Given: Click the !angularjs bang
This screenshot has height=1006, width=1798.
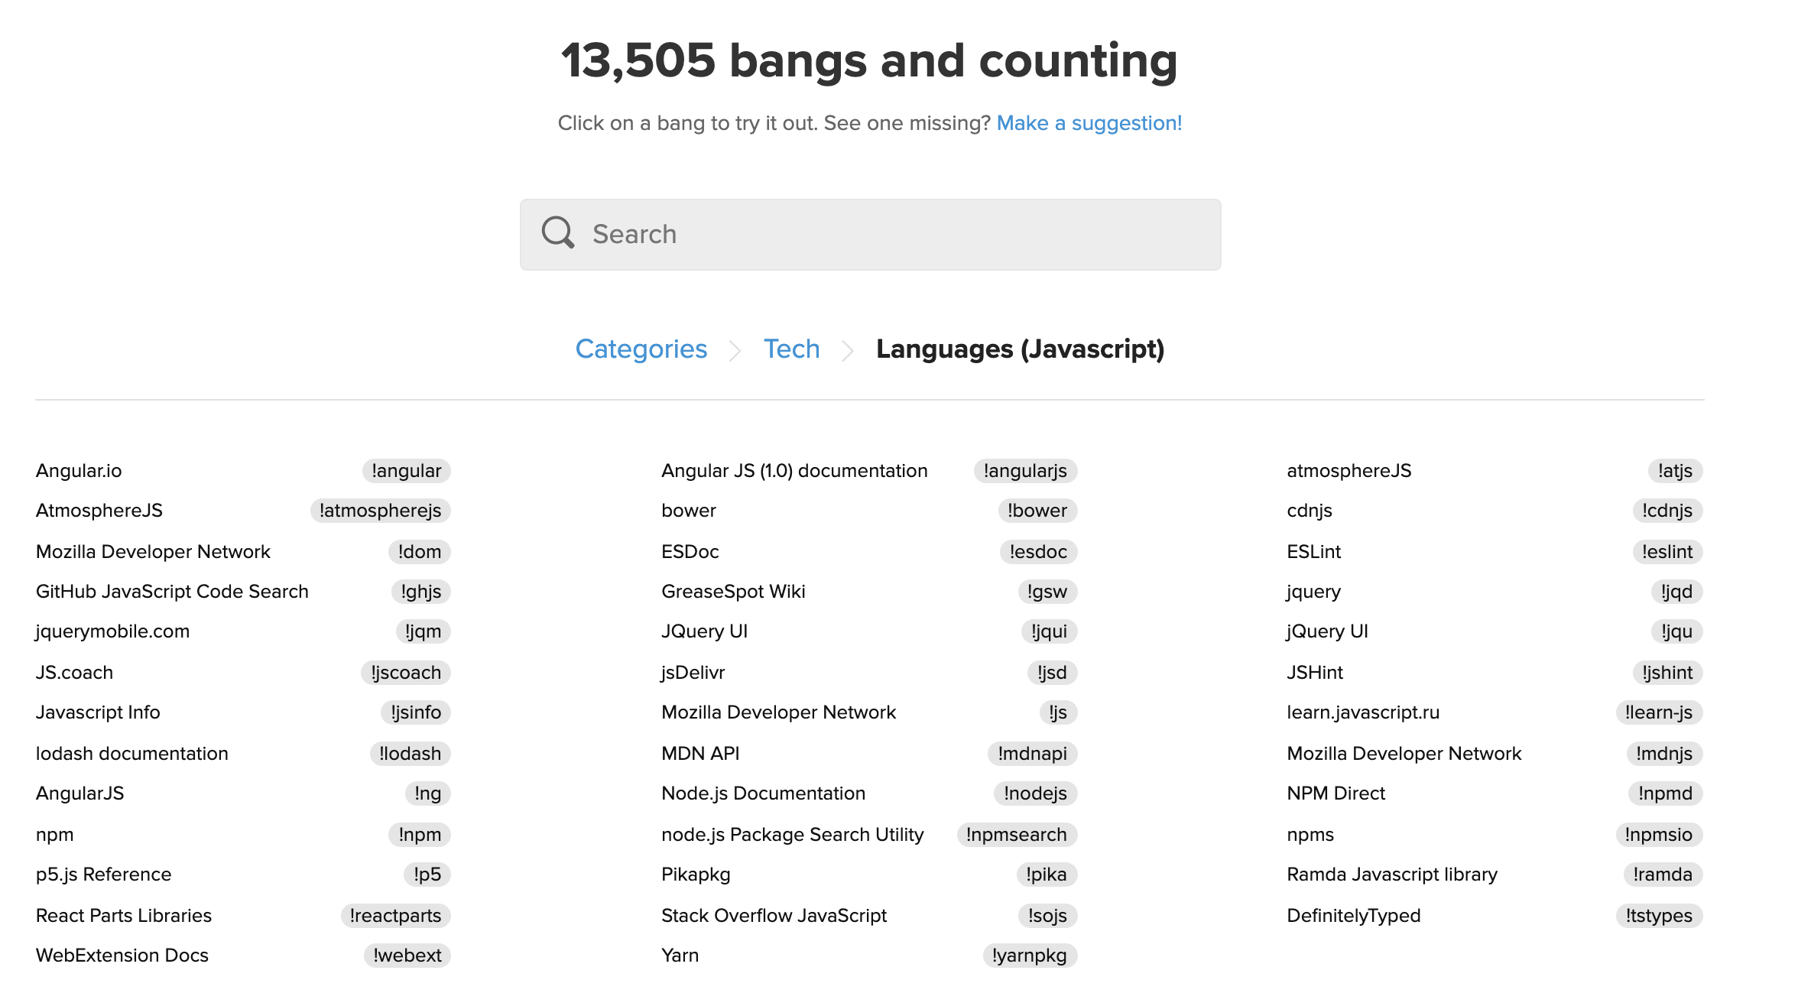Looking at the screenshot, I should tap(1025, 471).
